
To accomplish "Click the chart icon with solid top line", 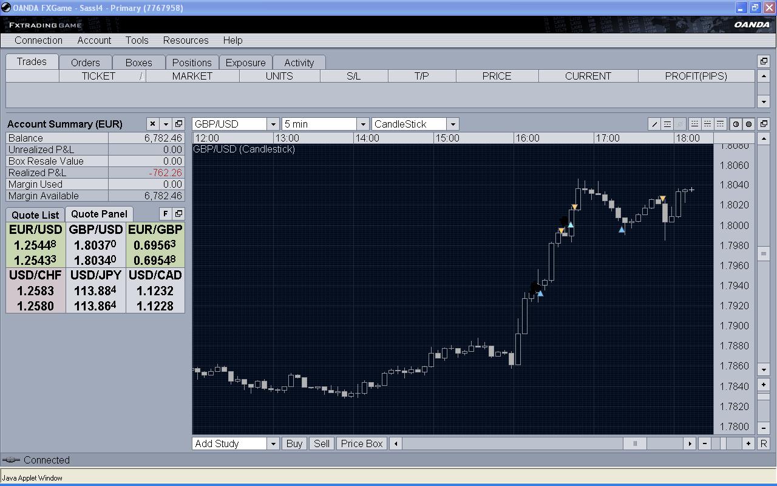I will (721, 124).
